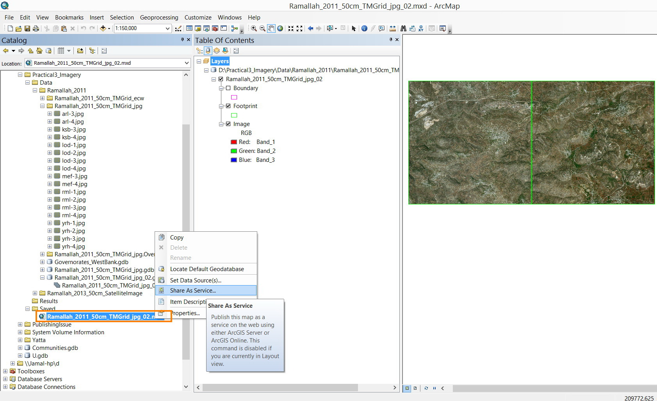The width and height of the screenshot is (657, 401).
Task: Switch TOC to List By Visibility
Action: pos(217,51)
